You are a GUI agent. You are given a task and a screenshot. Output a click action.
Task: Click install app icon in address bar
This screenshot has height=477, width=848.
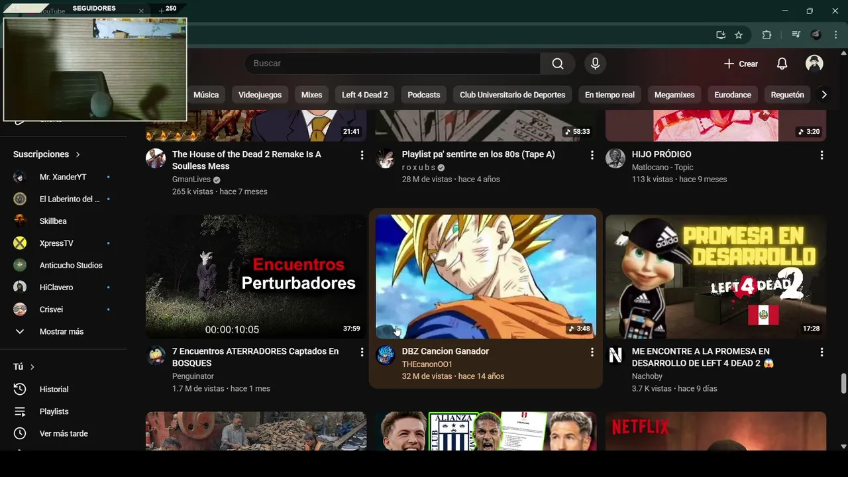point(721,35)
